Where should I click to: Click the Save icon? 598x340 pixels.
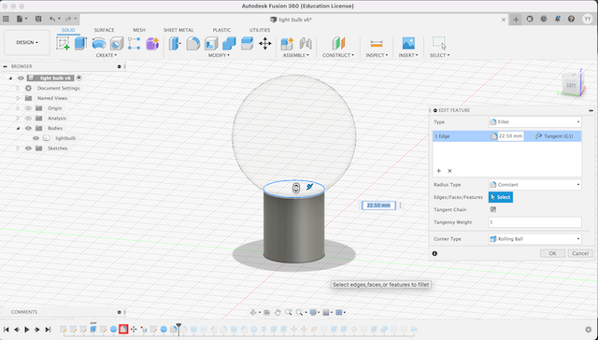[x=38, y=19]
